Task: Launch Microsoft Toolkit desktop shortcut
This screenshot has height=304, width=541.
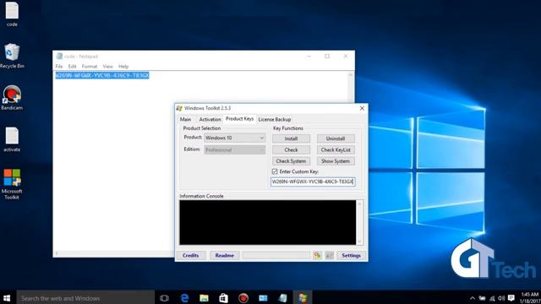Action: point(12,184)
